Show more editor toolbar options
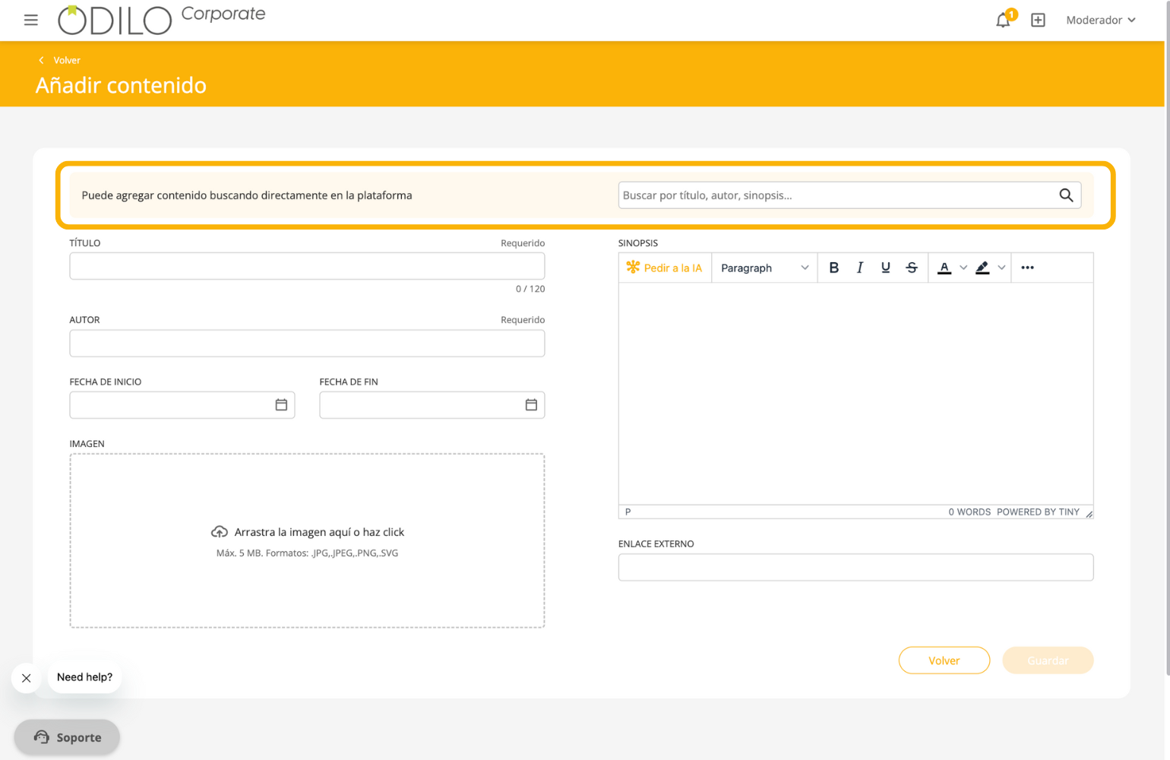 (x=1027, y=268)
